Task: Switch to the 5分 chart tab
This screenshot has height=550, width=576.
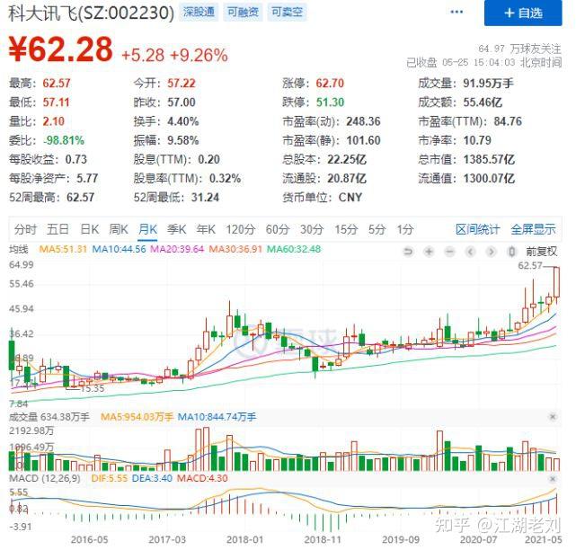Action: tap(377, 230)
